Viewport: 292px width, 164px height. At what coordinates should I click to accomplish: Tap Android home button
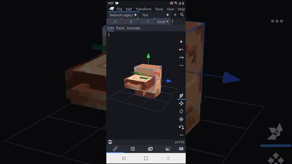coord(146,158)
